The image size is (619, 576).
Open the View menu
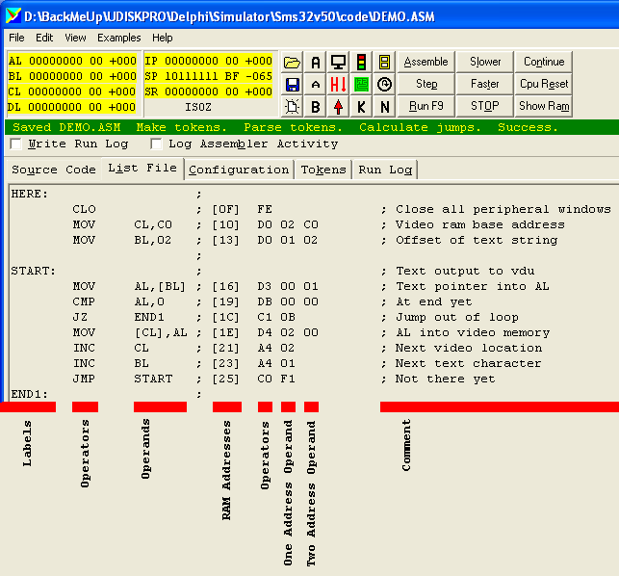pos(75,38)
